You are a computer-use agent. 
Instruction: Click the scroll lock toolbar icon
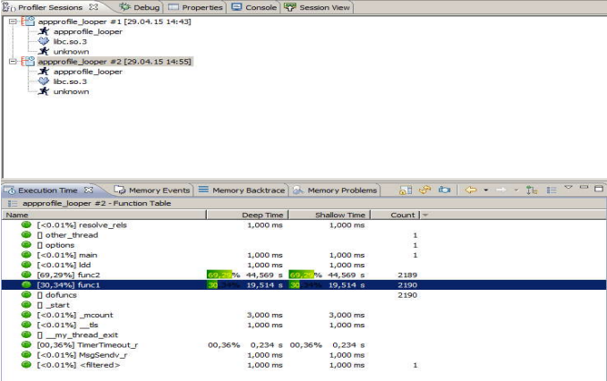coord(406,190)
